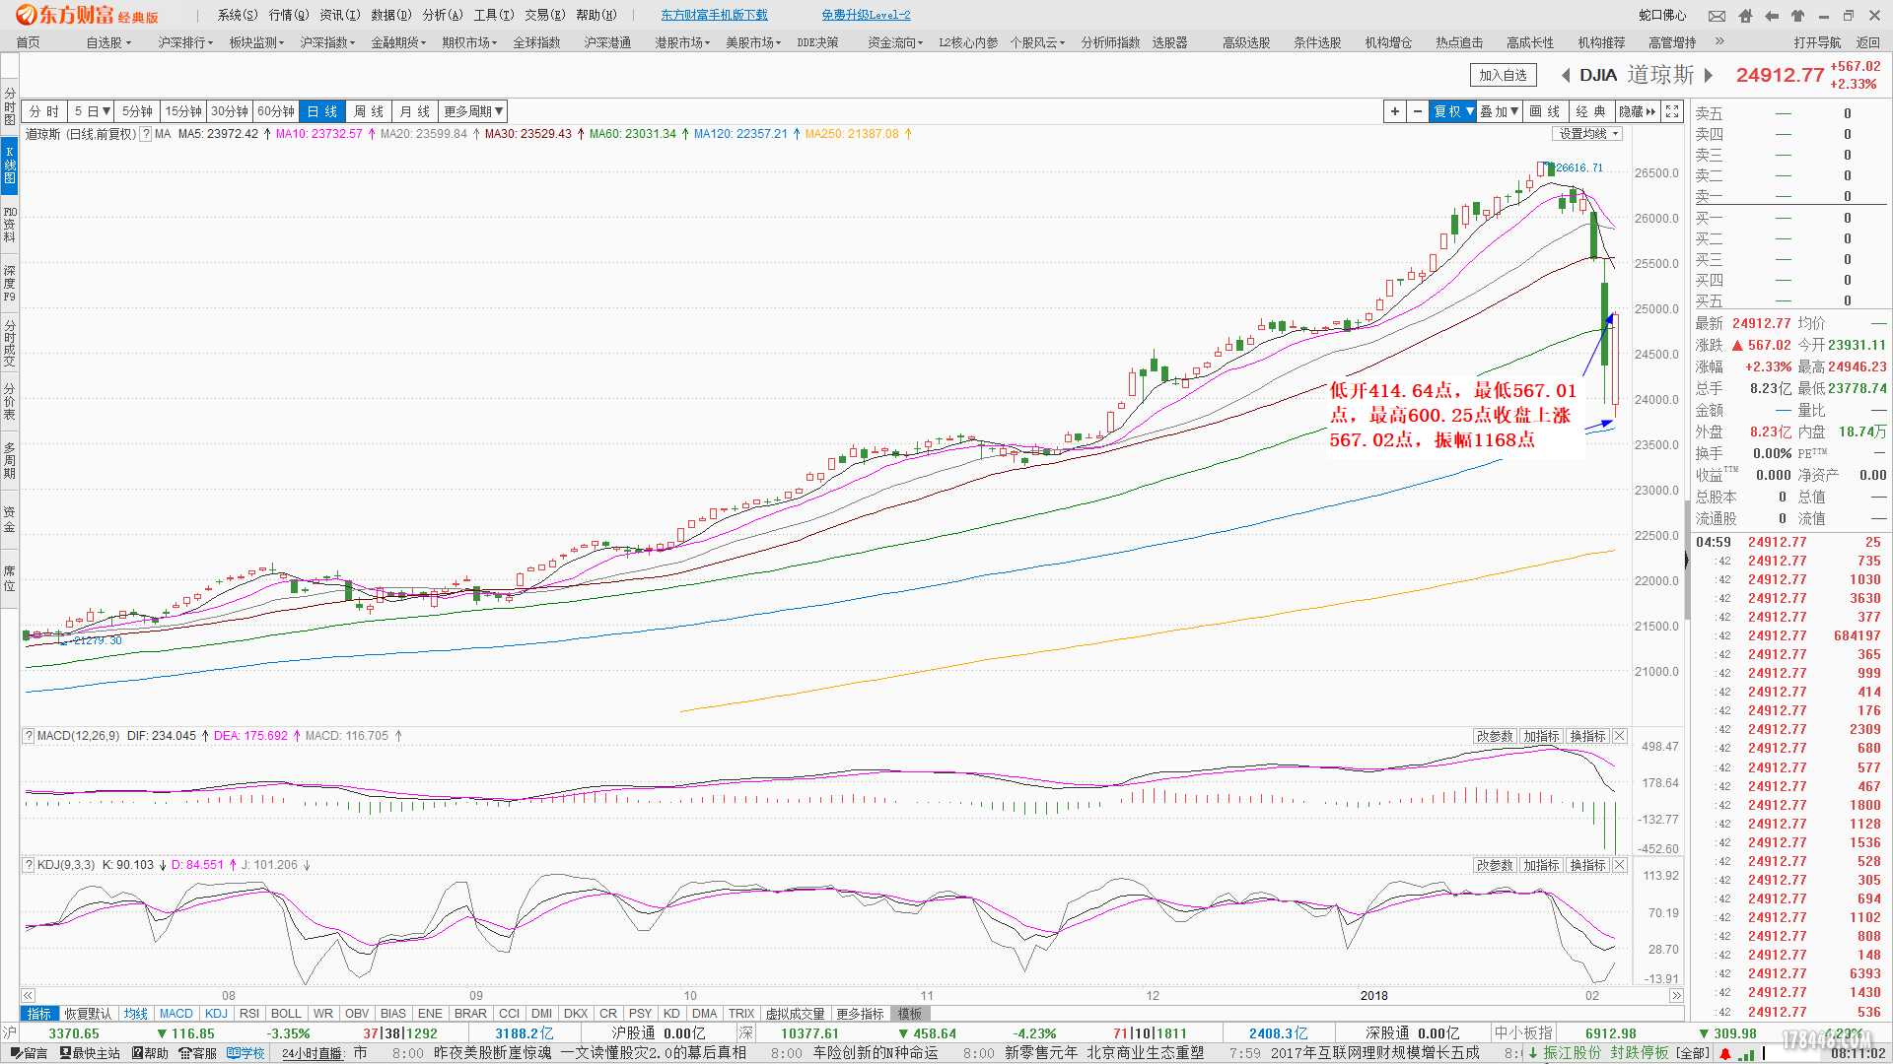Click the 东方财富 logo
The width and height of the screenshot is (1893, 1064).
[x=87, y=15]
